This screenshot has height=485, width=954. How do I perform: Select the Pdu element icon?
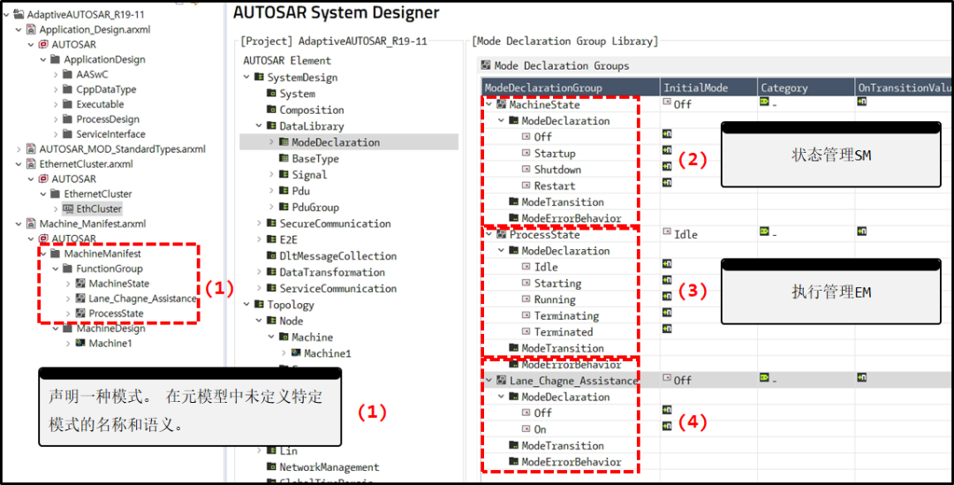[284, 191]
